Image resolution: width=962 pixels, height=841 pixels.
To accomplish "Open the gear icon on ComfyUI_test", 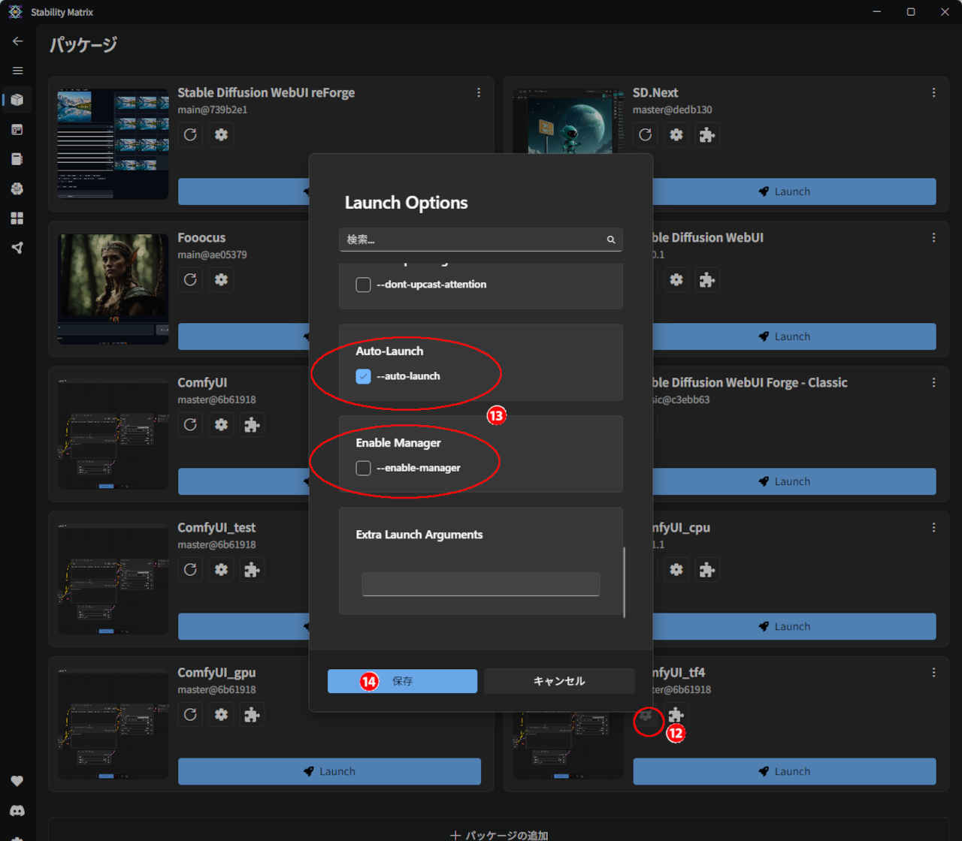I will 221,569.
